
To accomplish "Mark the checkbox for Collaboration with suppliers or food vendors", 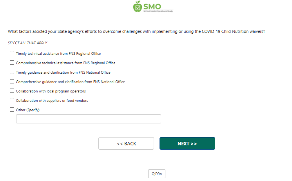I will click(12, 100).
